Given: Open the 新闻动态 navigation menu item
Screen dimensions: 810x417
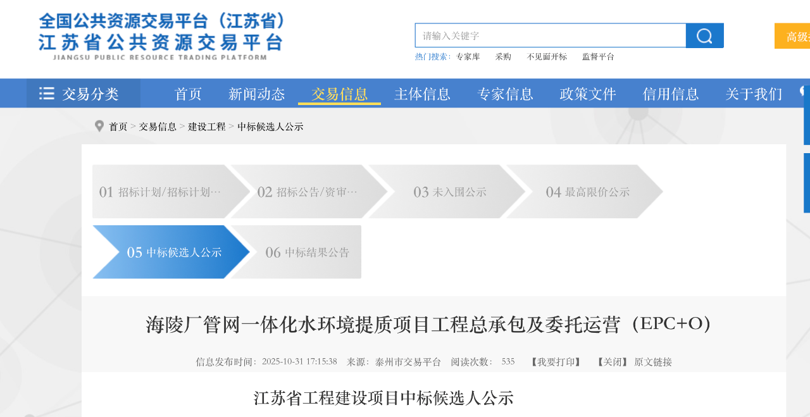Looking at the screenshot, I should tap(256, 93).
